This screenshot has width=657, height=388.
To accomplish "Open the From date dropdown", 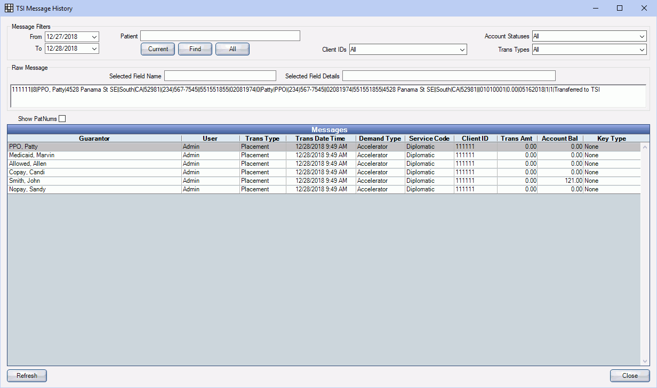I will click(94, 37).
